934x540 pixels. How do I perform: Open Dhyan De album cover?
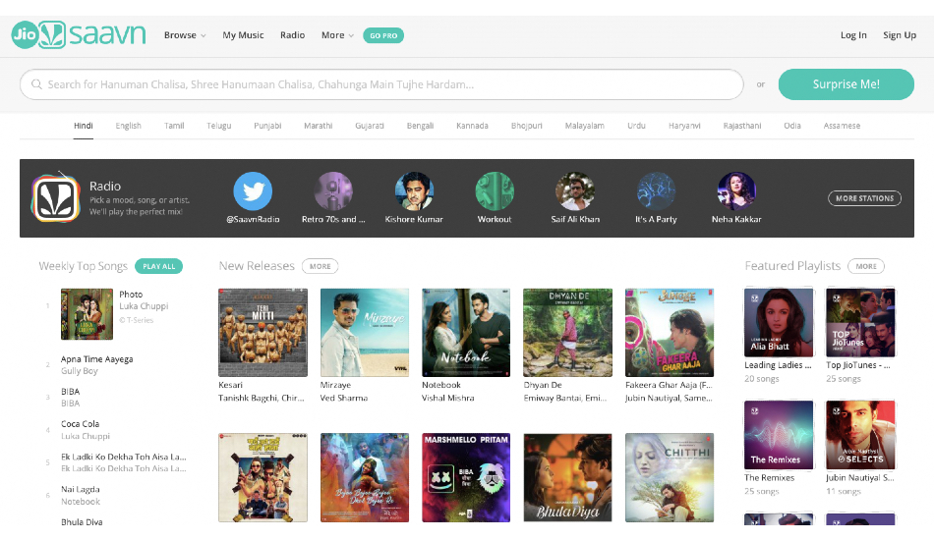(567, 333)
